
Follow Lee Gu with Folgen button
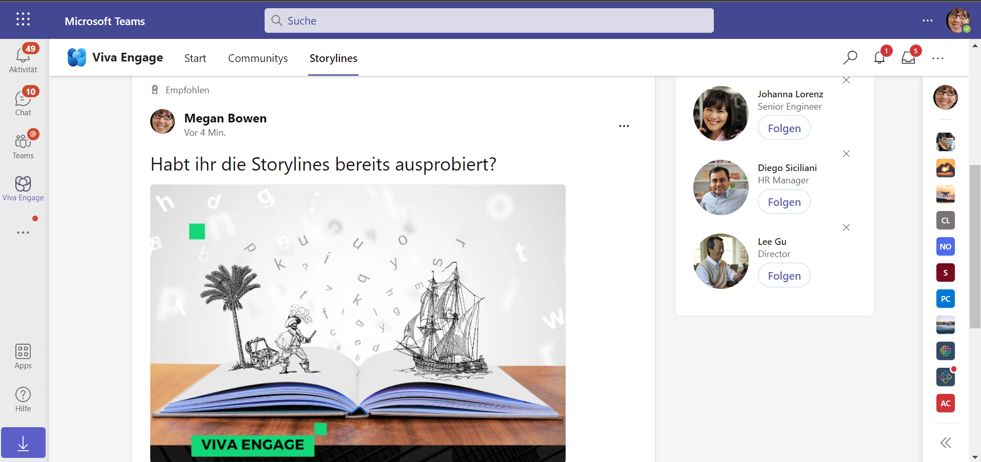click(x=784, y=276)
